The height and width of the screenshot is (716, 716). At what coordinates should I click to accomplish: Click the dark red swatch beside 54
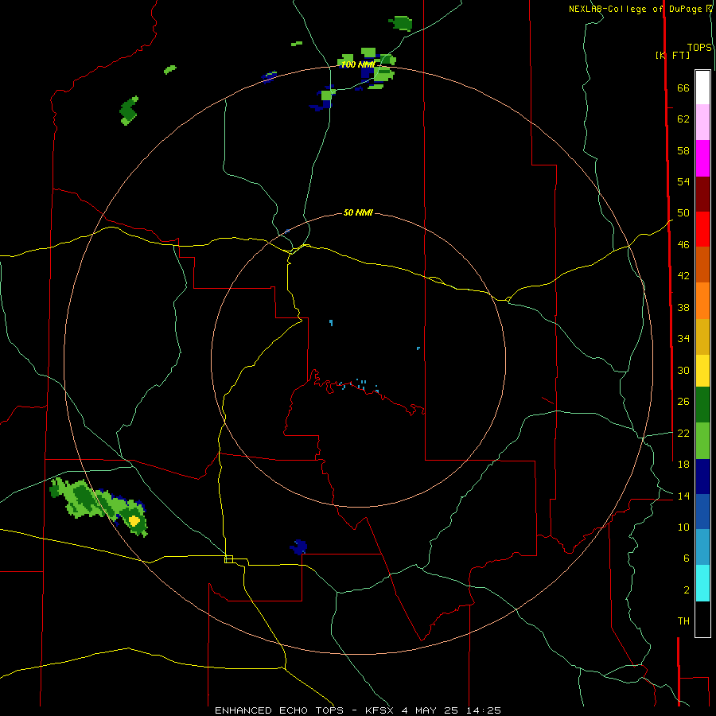click(702, 193)
